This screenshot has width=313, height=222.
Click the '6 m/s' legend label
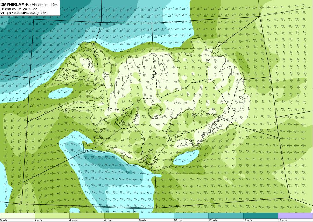(108, 220)
